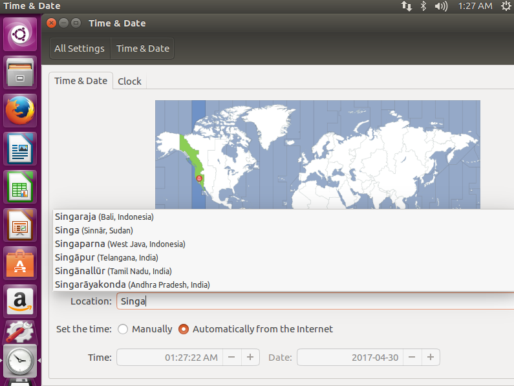Choose Singa (Sinnār, Sudan) suggestion
Screen dimensions: 514x386
click(283, 230)
